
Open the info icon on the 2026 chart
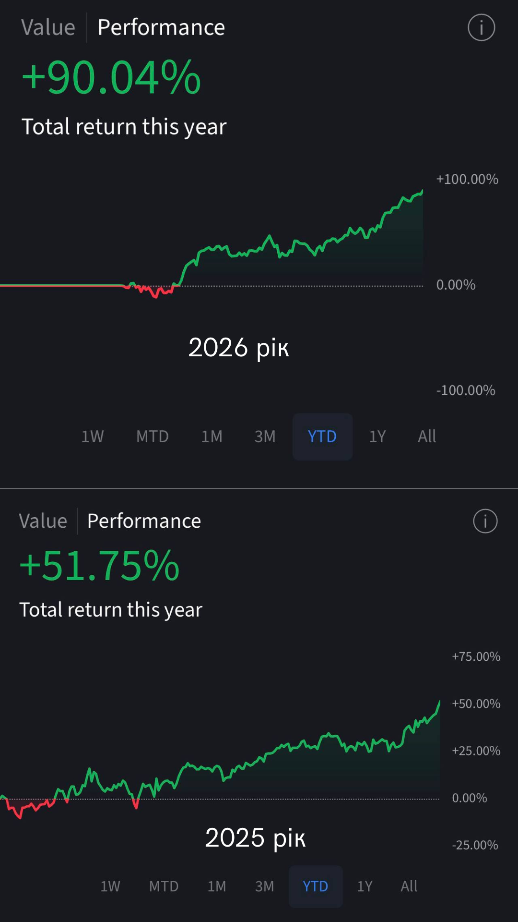(481, 27)
